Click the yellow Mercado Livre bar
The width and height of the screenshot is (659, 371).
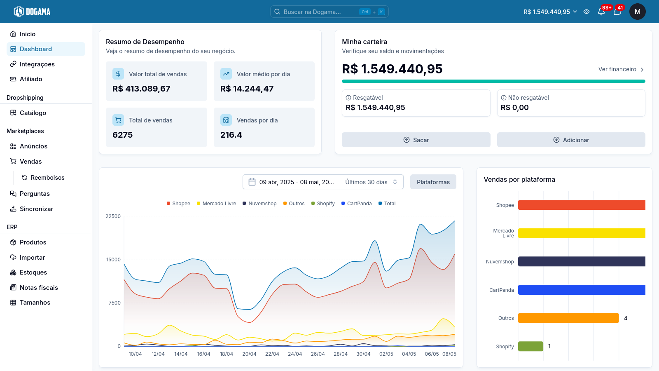click(582, 233)
